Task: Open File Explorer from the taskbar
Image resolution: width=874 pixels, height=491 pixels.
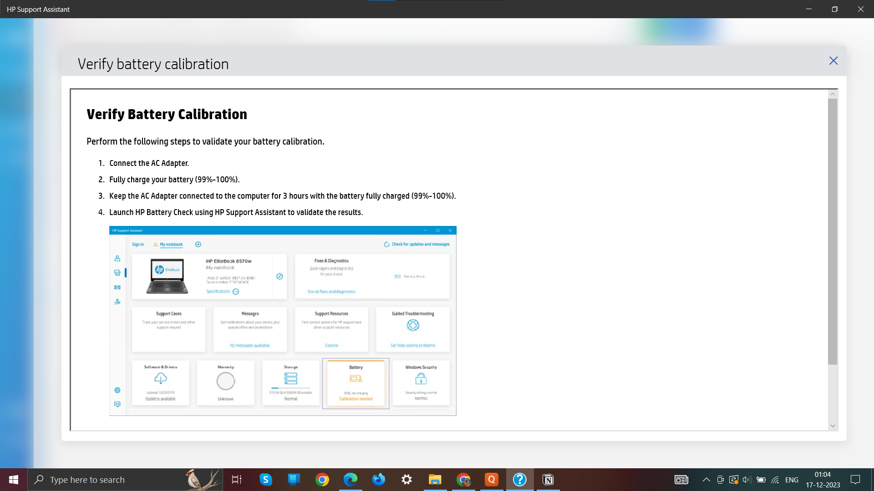Action: pos(435,480)
